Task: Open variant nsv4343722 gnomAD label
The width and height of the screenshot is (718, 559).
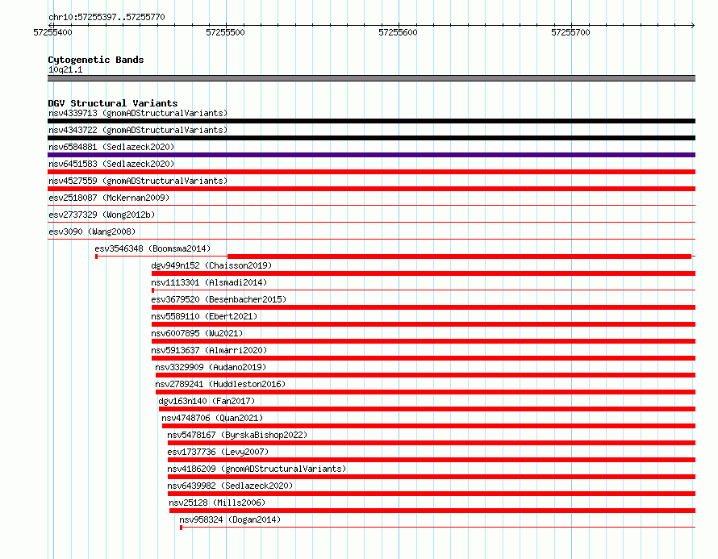Action: pyautogui.click(x=138, y=130)
